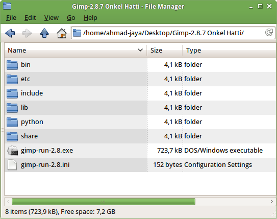
Task: Reload the folder using refresh icon
Action: click(269, 33)
